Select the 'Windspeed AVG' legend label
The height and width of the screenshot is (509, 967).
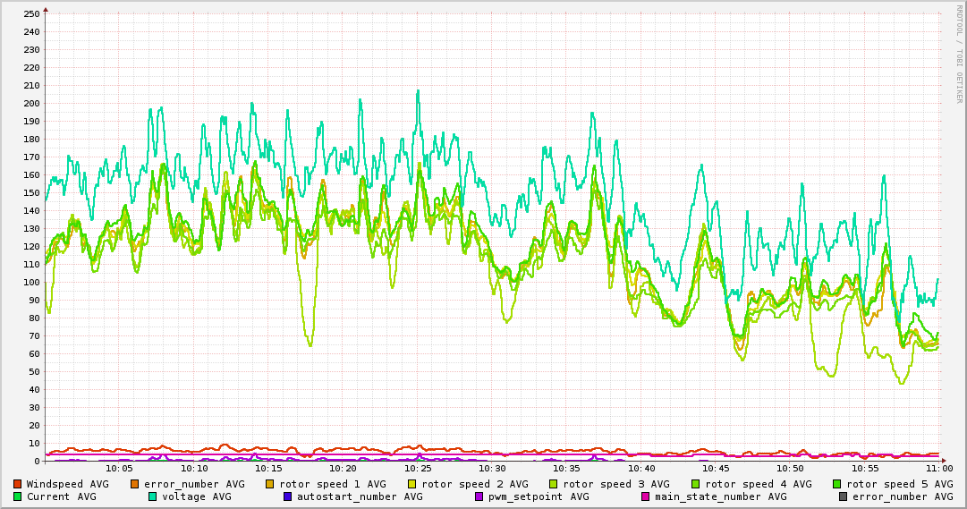pos(67,484)
